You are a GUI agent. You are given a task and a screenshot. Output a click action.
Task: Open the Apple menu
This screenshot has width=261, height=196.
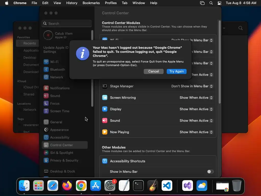[7, 3]
